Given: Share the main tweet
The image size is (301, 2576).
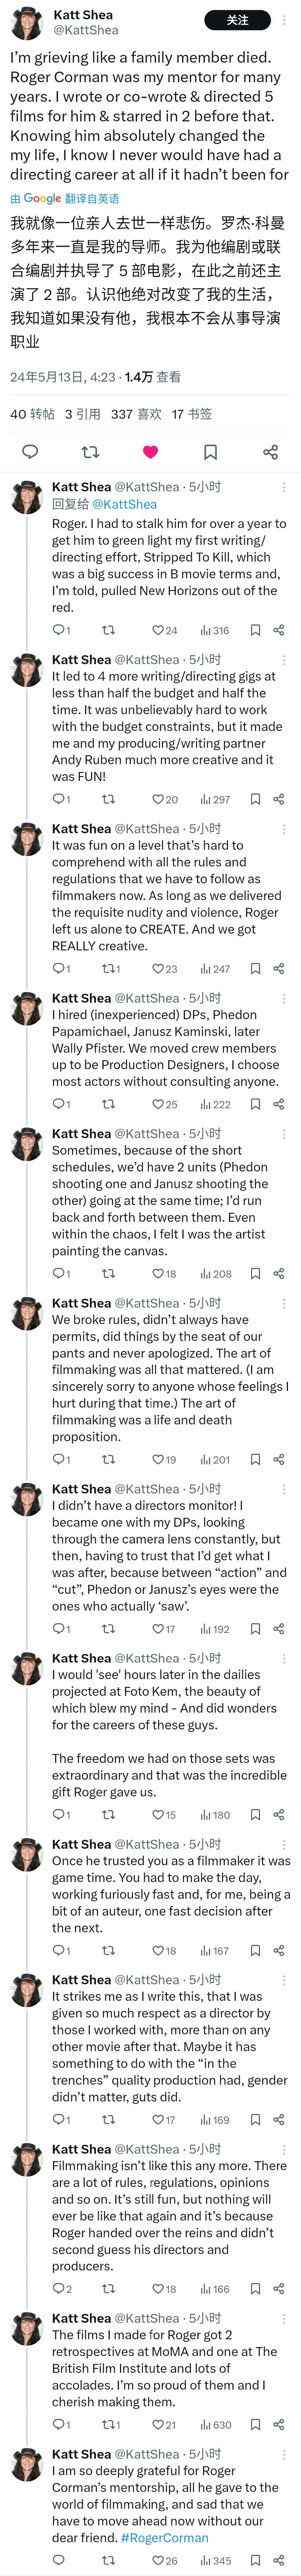Looking at the screenshot, I should point(270,452).
